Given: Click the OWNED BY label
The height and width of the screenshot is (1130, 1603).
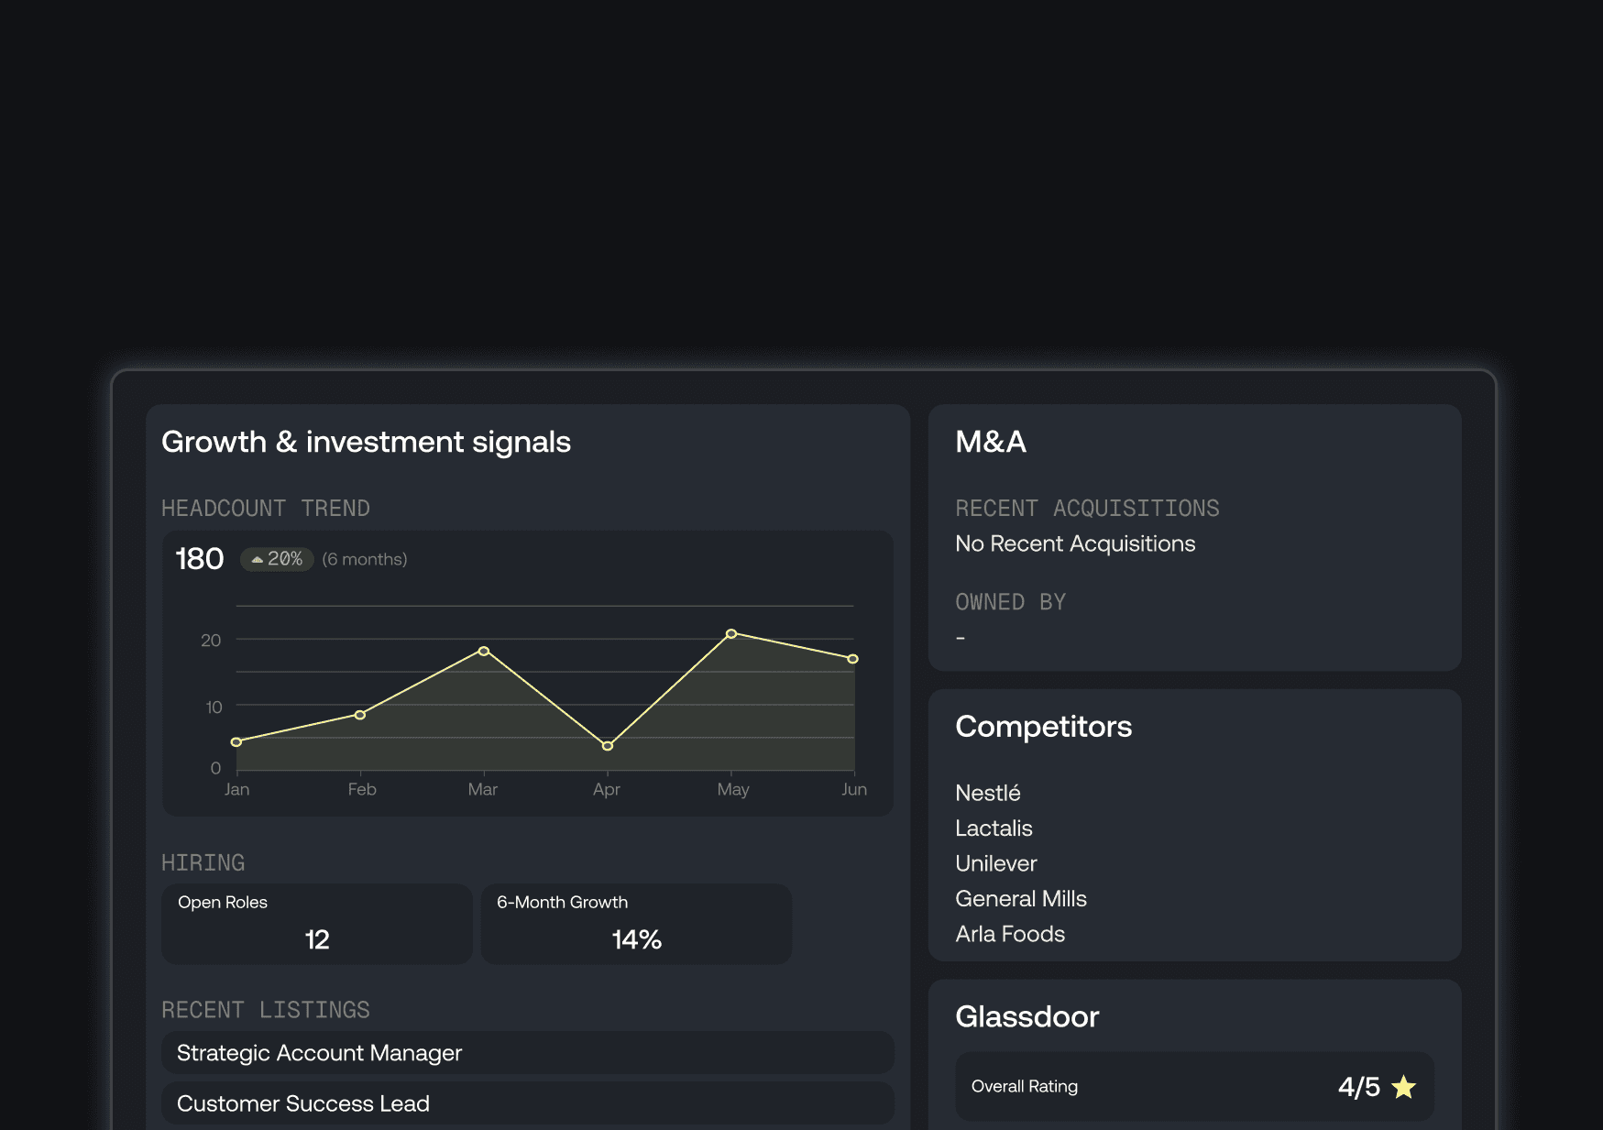Looking at the screenshot, I should (1011, 602).
